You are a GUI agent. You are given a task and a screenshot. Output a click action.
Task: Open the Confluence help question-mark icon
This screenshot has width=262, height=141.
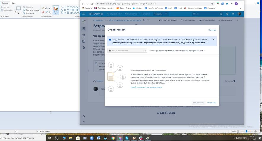tap(227, 14)
